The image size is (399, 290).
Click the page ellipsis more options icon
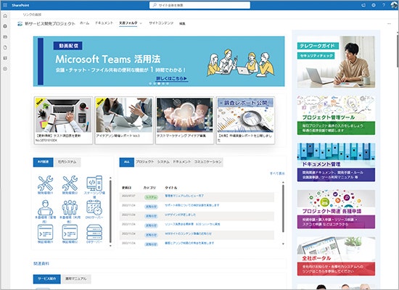389,24
